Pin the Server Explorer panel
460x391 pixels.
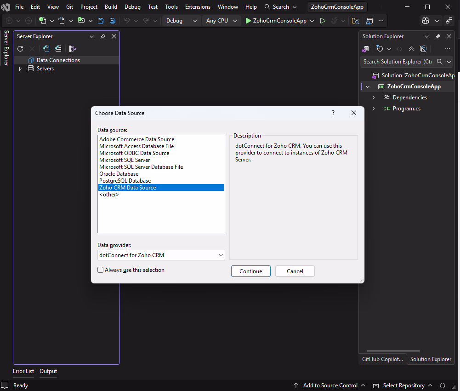[103, 36]
